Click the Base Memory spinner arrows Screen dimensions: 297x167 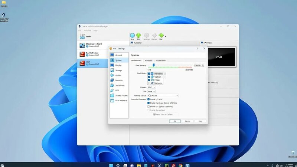point(203,65)
